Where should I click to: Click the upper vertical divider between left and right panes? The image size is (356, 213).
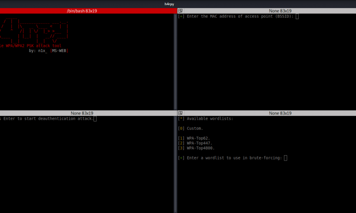[x=175, y=62]
